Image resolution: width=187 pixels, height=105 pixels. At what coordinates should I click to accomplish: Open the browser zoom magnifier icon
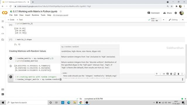pyautogui.click(x=168, y=6)
